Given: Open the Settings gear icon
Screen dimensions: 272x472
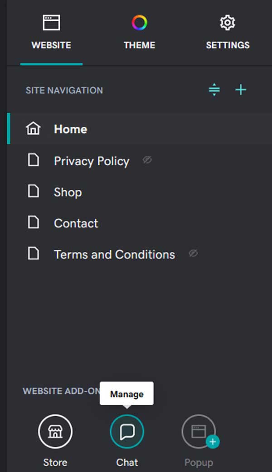Looking at the screenshot, I should click(x=227, y=22).
